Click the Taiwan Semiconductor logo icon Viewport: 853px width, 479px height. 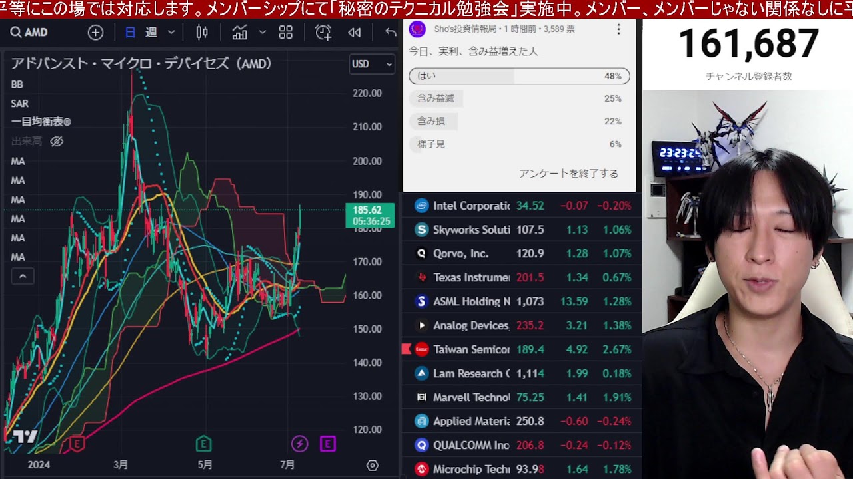tap(421, 349)
